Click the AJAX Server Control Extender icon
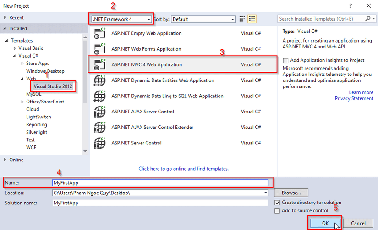The image size is (378, 230). pos(99,127)
